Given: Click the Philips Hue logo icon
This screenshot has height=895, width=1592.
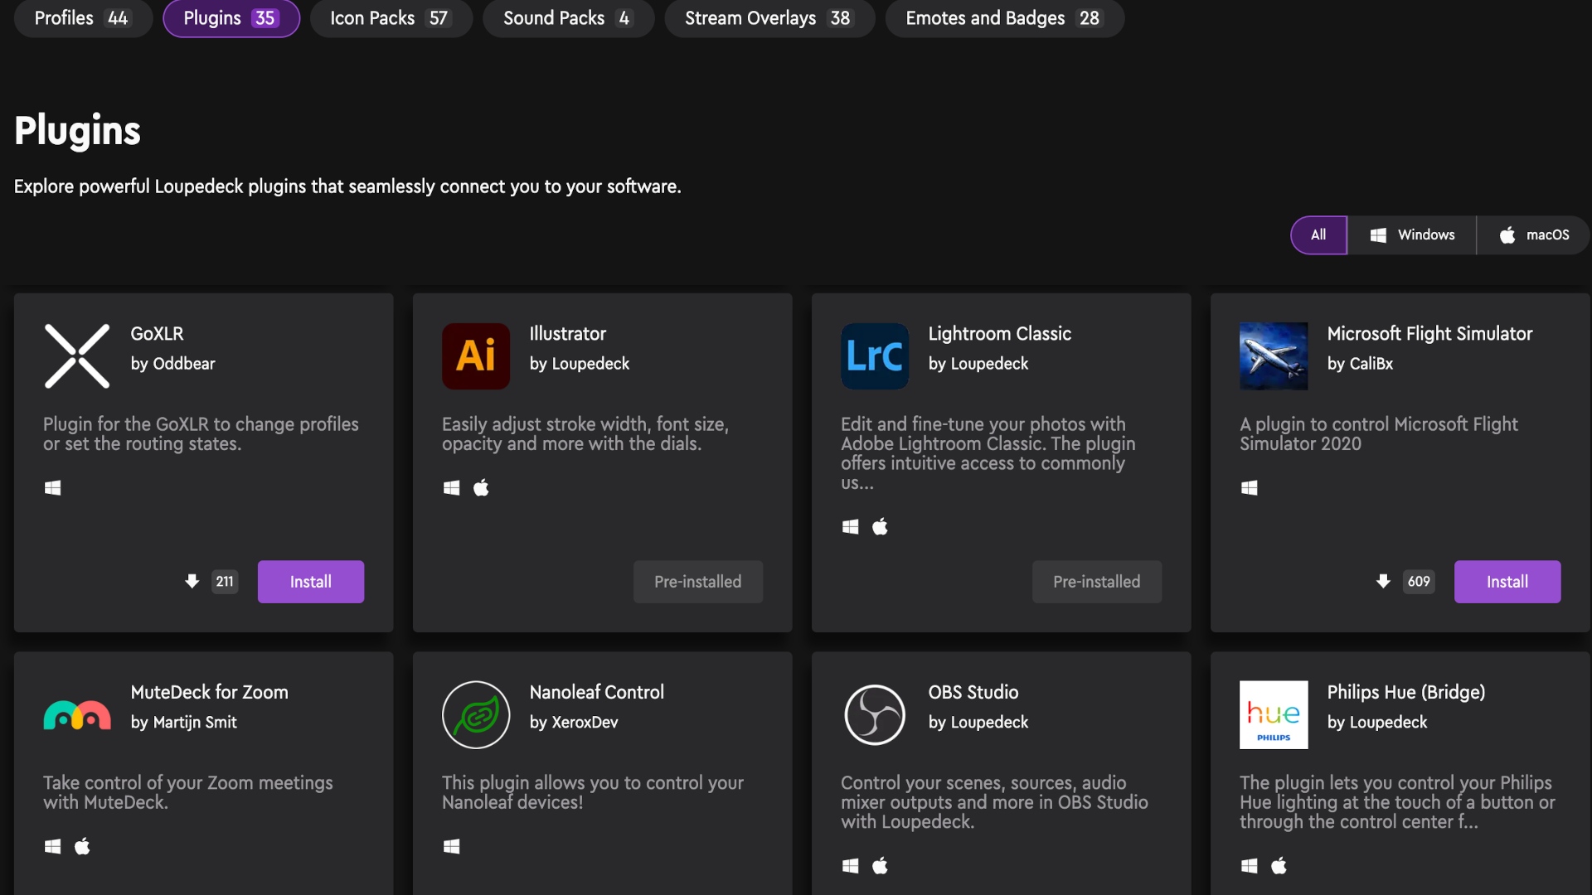Looking at the screenshot, I should pyautogui.click(x=1274, y=715).
